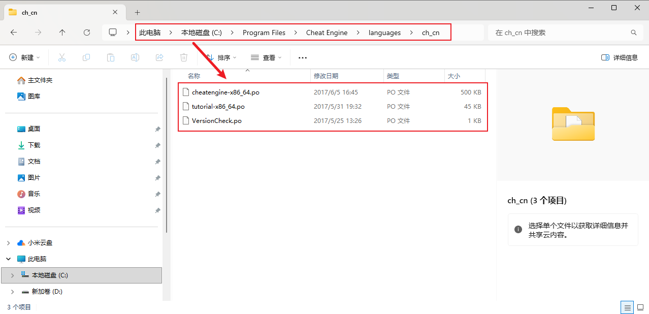Click the Rename icon in toolbar

pyautogui.click(x=135, y=58)
